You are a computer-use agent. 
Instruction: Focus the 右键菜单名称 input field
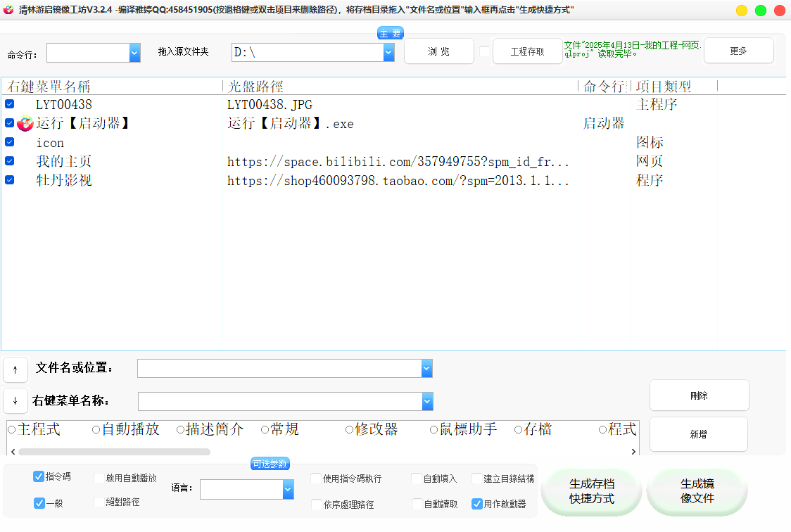pyautogui.click(x=280, y=401)
